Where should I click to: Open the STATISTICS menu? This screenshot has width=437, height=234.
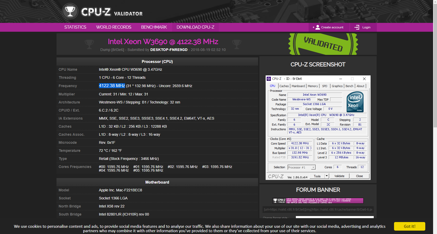tap(75, 27)
